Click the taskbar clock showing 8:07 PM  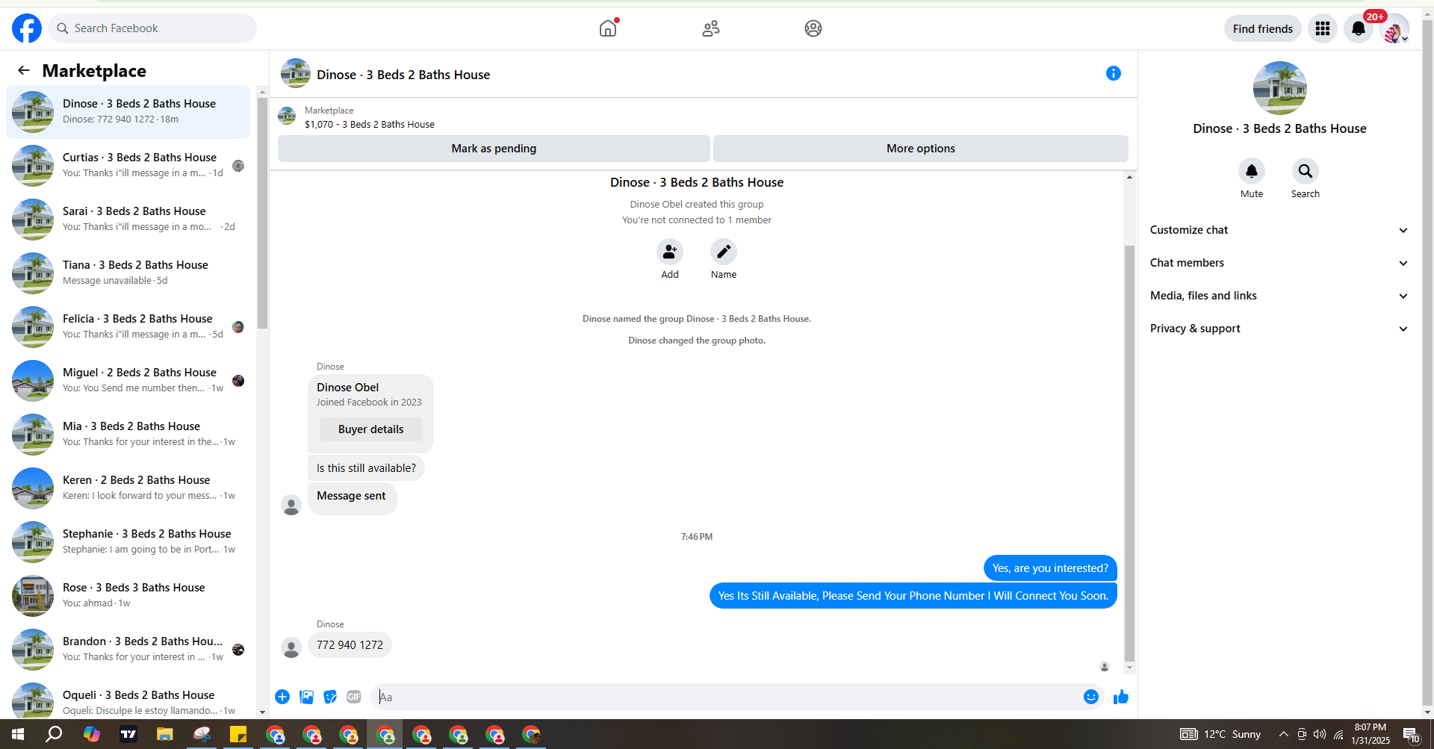coord(1371,734)
